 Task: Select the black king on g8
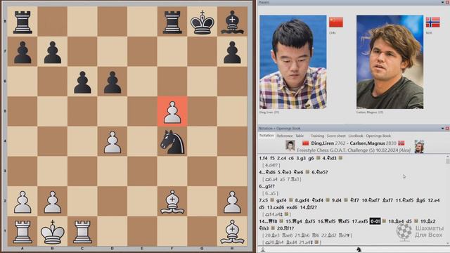202,22
